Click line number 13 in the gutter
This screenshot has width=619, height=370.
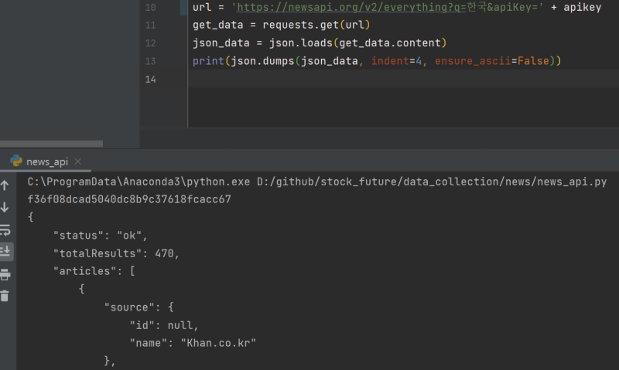coord(150,62)
